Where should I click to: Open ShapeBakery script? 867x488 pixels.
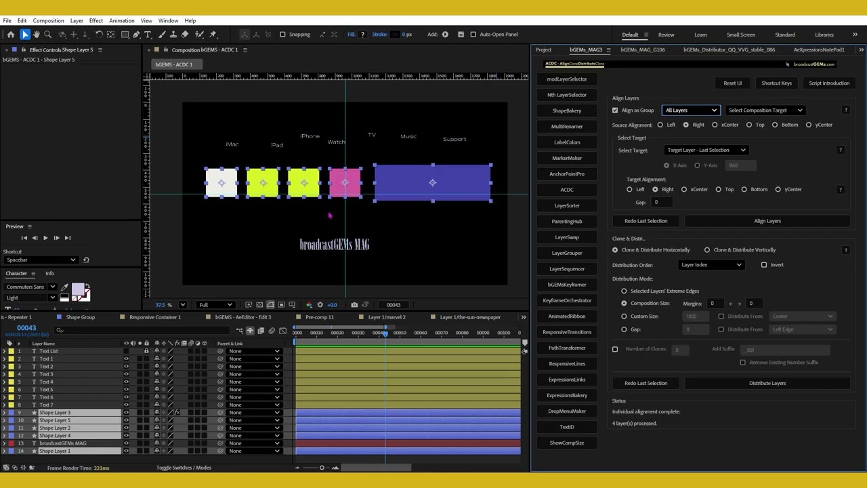point(567,110)
